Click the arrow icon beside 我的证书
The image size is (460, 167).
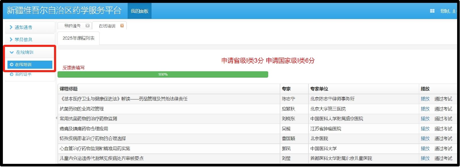(11, 74)
